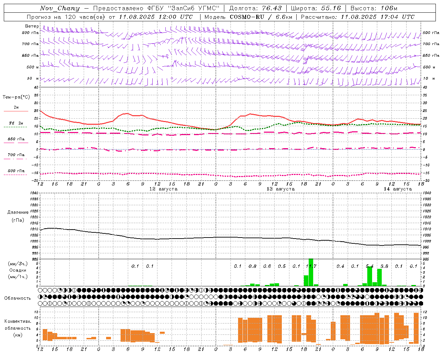
Task: Click the Прогноз на 120 часа(ов) forecast text
Action: click(x=66, y=17)
